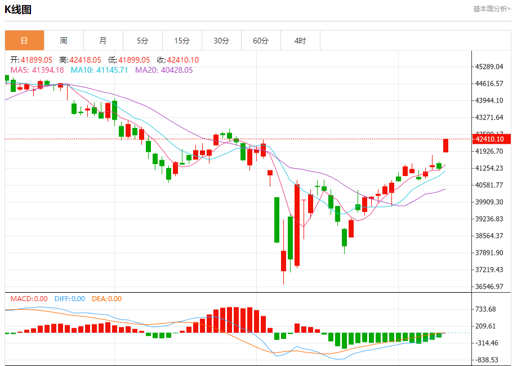The image size is (517, 366).
Task: Click the MA5: 41394.18 label
Action: tap(37, 70)
